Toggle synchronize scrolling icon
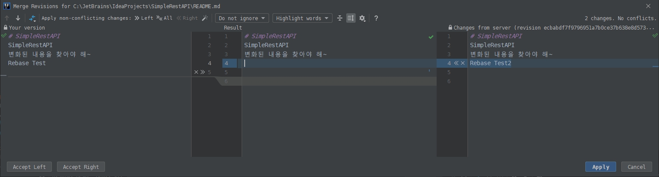This screenshot has height=177, width=659. coord(351,18)
